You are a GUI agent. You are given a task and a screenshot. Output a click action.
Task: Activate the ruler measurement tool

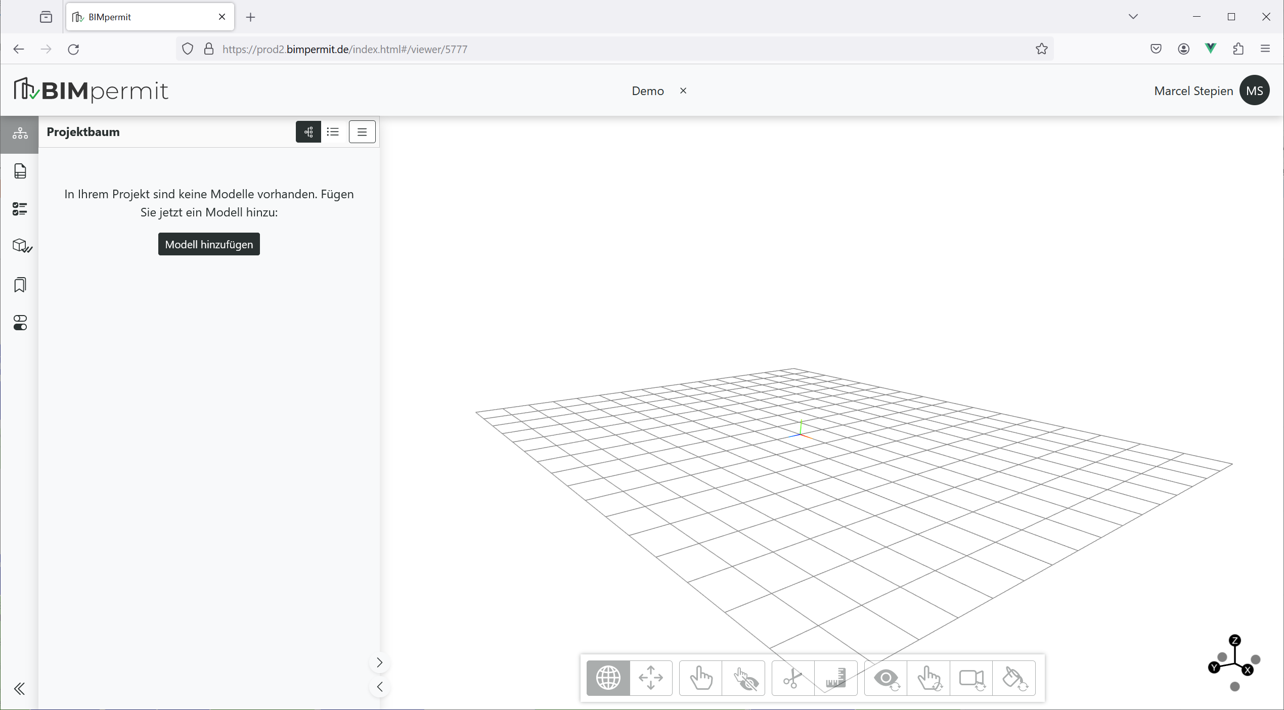click(x=836, y=678)
